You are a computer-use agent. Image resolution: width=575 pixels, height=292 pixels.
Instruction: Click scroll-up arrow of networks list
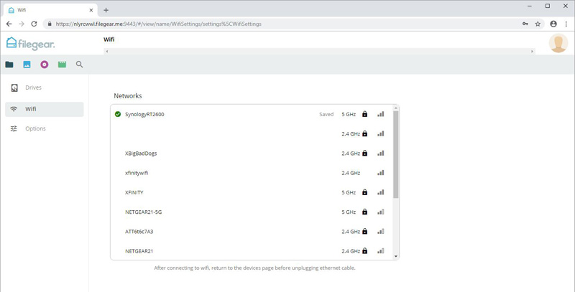[396, 108]
